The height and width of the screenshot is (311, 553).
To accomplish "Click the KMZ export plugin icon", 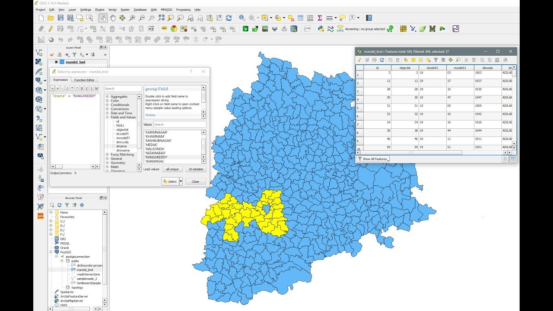I will [x=340, y=29].
